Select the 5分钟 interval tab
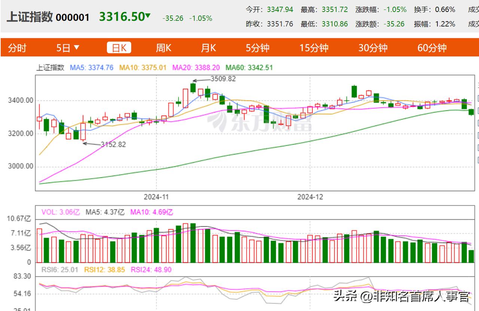The image size is (479, 311). pyautogui.click(x=257, y=48)
